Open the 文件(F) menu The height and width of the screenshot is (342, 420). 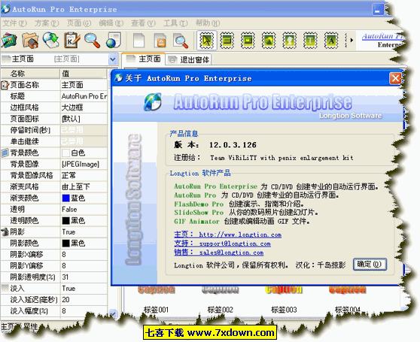click(x=15, y=23)
